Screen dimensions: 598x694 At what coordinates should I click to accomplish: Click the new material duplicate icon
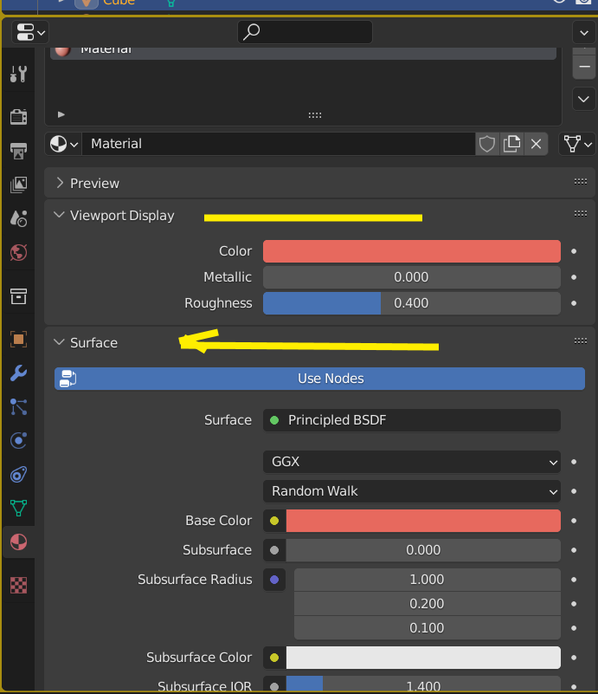512,144
